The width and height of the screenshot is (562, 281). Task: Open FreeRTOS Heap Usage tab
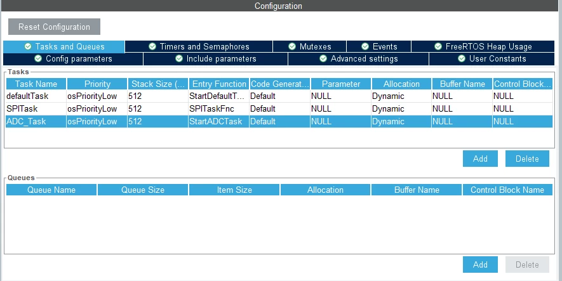point(483,46)
